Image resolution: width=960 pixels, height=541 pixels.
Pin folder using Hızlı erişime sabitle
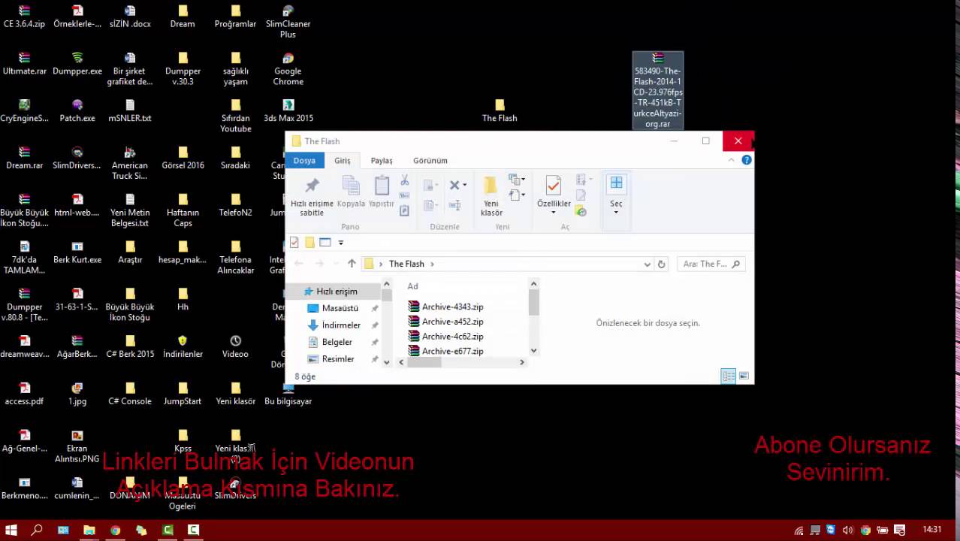point(312,196)
